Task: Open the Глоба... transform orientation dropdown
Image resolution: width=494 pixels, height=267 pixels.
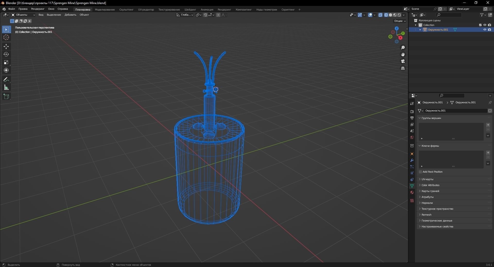Action: tap(185, 15)
